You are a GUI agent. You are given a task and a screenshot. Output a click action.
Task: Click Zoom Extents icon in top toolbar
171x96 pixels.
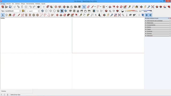click(153, 7)
